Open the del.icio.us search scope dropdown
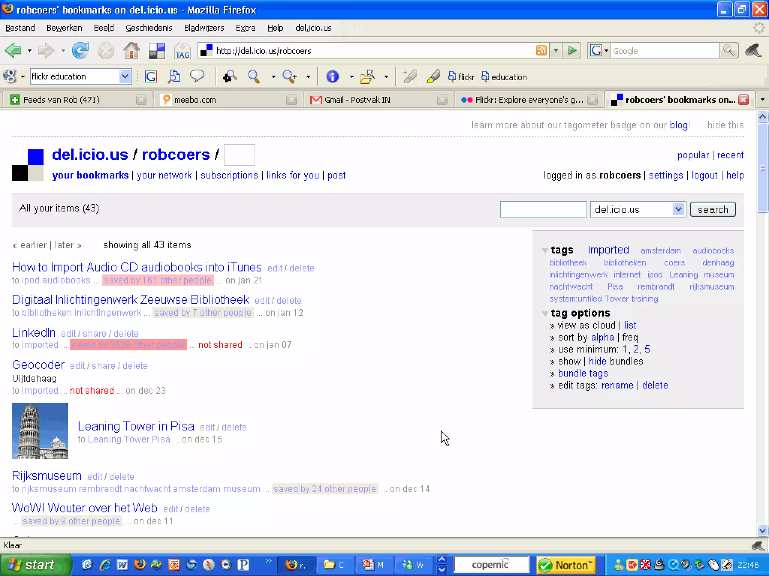The height and width of the screenshot is (576, 769). tap(678, 209)
